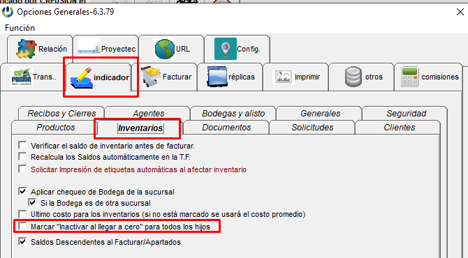Enable Ultimo costo para los inventarios checkbox
This screenshot has width=468, height=258.
22,213
